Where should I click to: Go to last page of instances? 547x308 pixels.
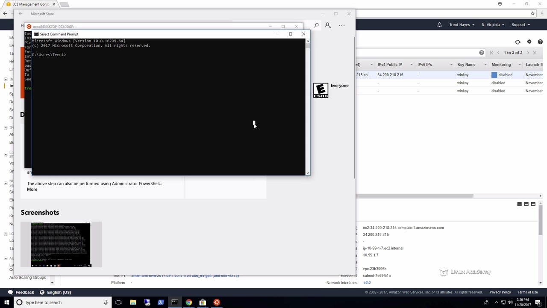point(535,53)
